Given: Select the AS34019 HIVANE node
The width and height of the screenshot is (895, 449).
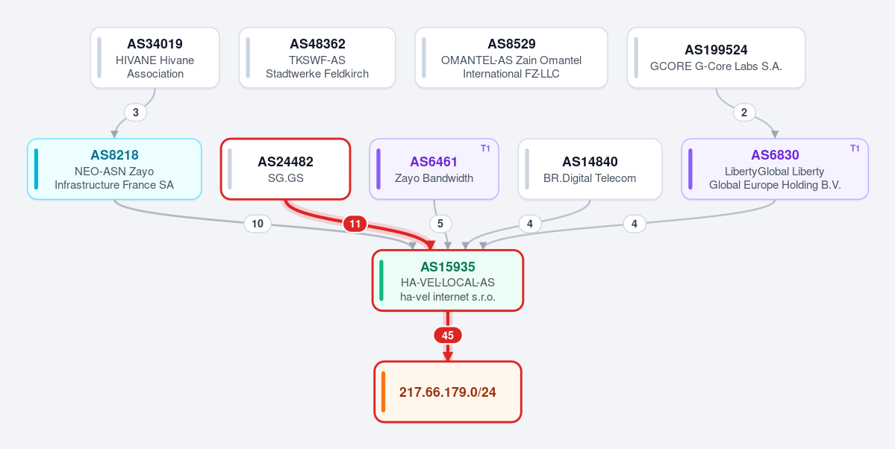Looking at the screenshot, I should [x=155, y=57].
